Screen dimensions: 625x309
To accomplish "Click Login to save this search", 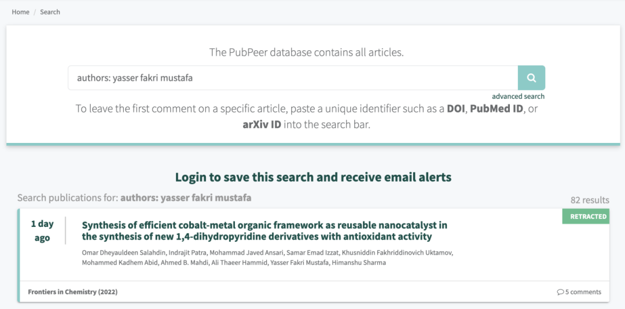I will tap(313, 177).
